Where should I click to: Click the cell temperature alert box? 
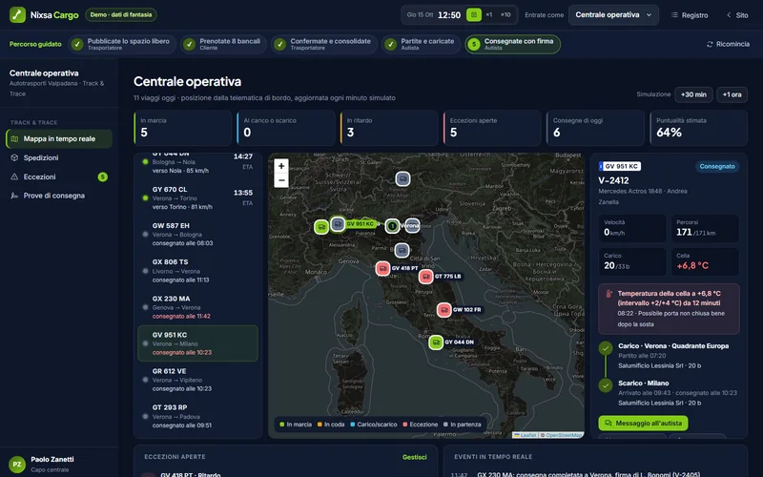tap(669, 308)
